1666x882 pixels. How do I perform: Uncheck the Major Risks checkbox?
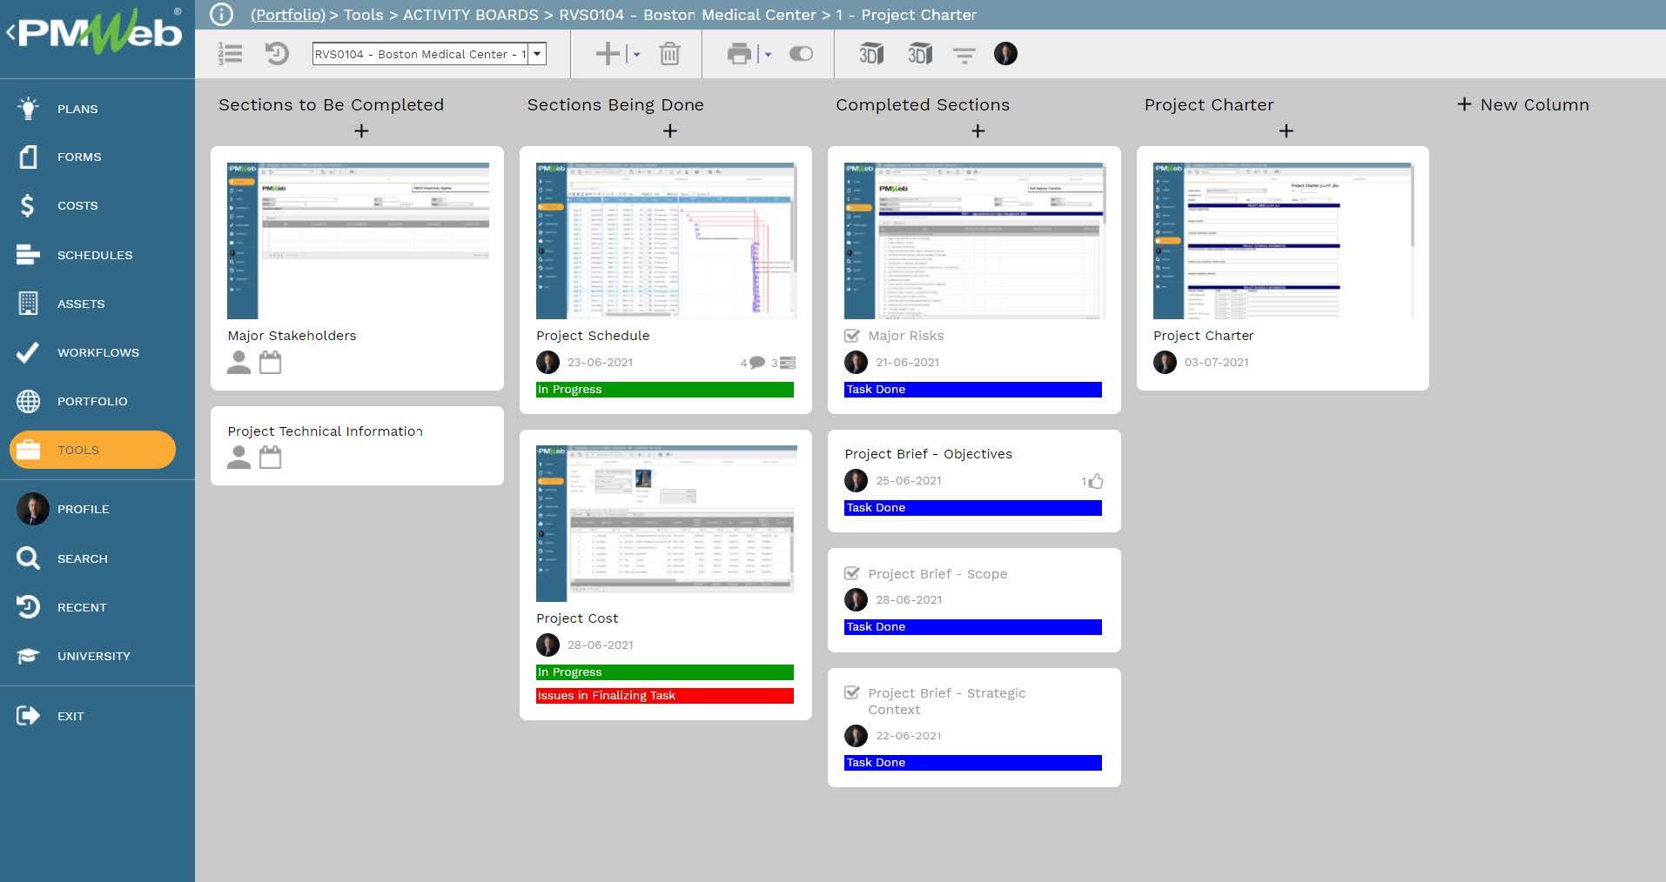tap(852, 336)
